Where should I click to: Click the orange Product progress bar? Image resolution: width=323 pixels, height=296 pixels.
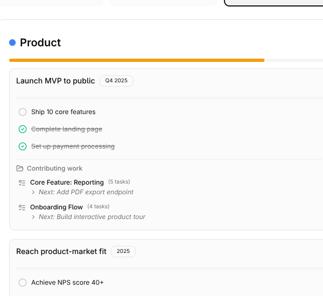tap(137, 60)
